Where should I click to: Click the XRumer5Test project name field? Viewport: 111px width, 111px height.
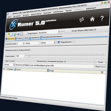click(x=48, y=32)
